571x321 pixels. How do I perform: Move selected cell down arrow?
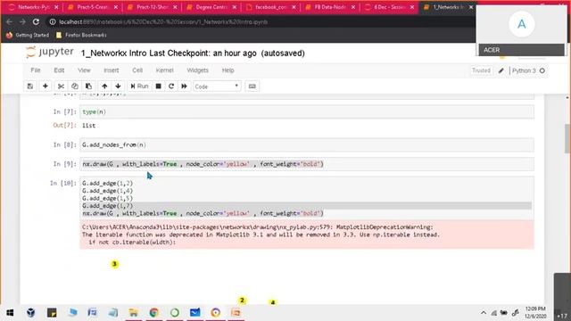[x=118, y=86]
